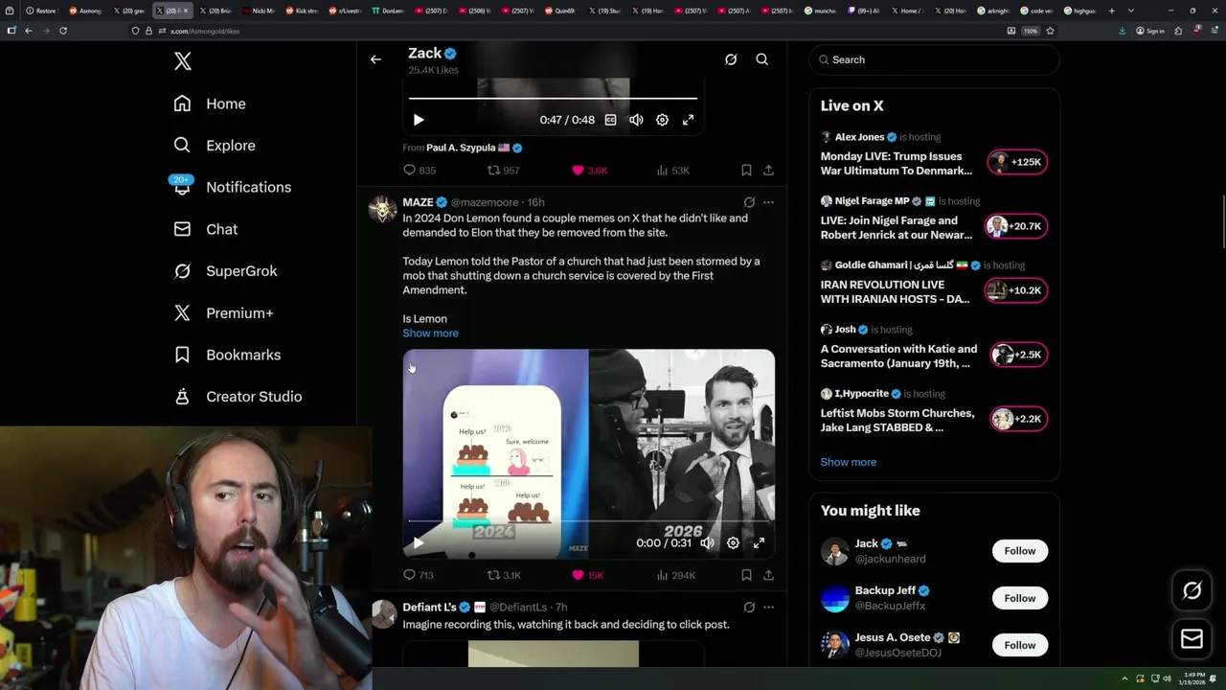This screenshot has width=1226, height=690.
Task: Open the floating Messages envelope button
Action: click(1192, 638)
